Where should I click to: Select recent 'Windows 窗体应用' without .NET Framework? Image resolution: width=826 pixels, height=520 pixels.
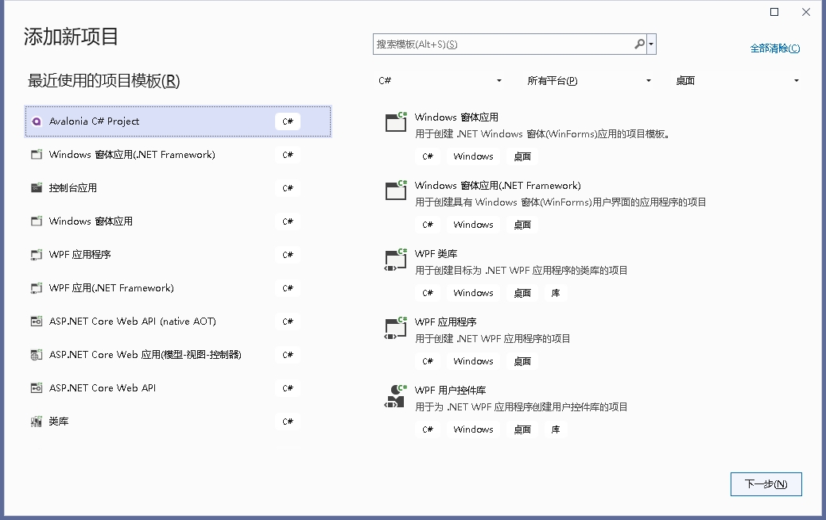point(178,221)
